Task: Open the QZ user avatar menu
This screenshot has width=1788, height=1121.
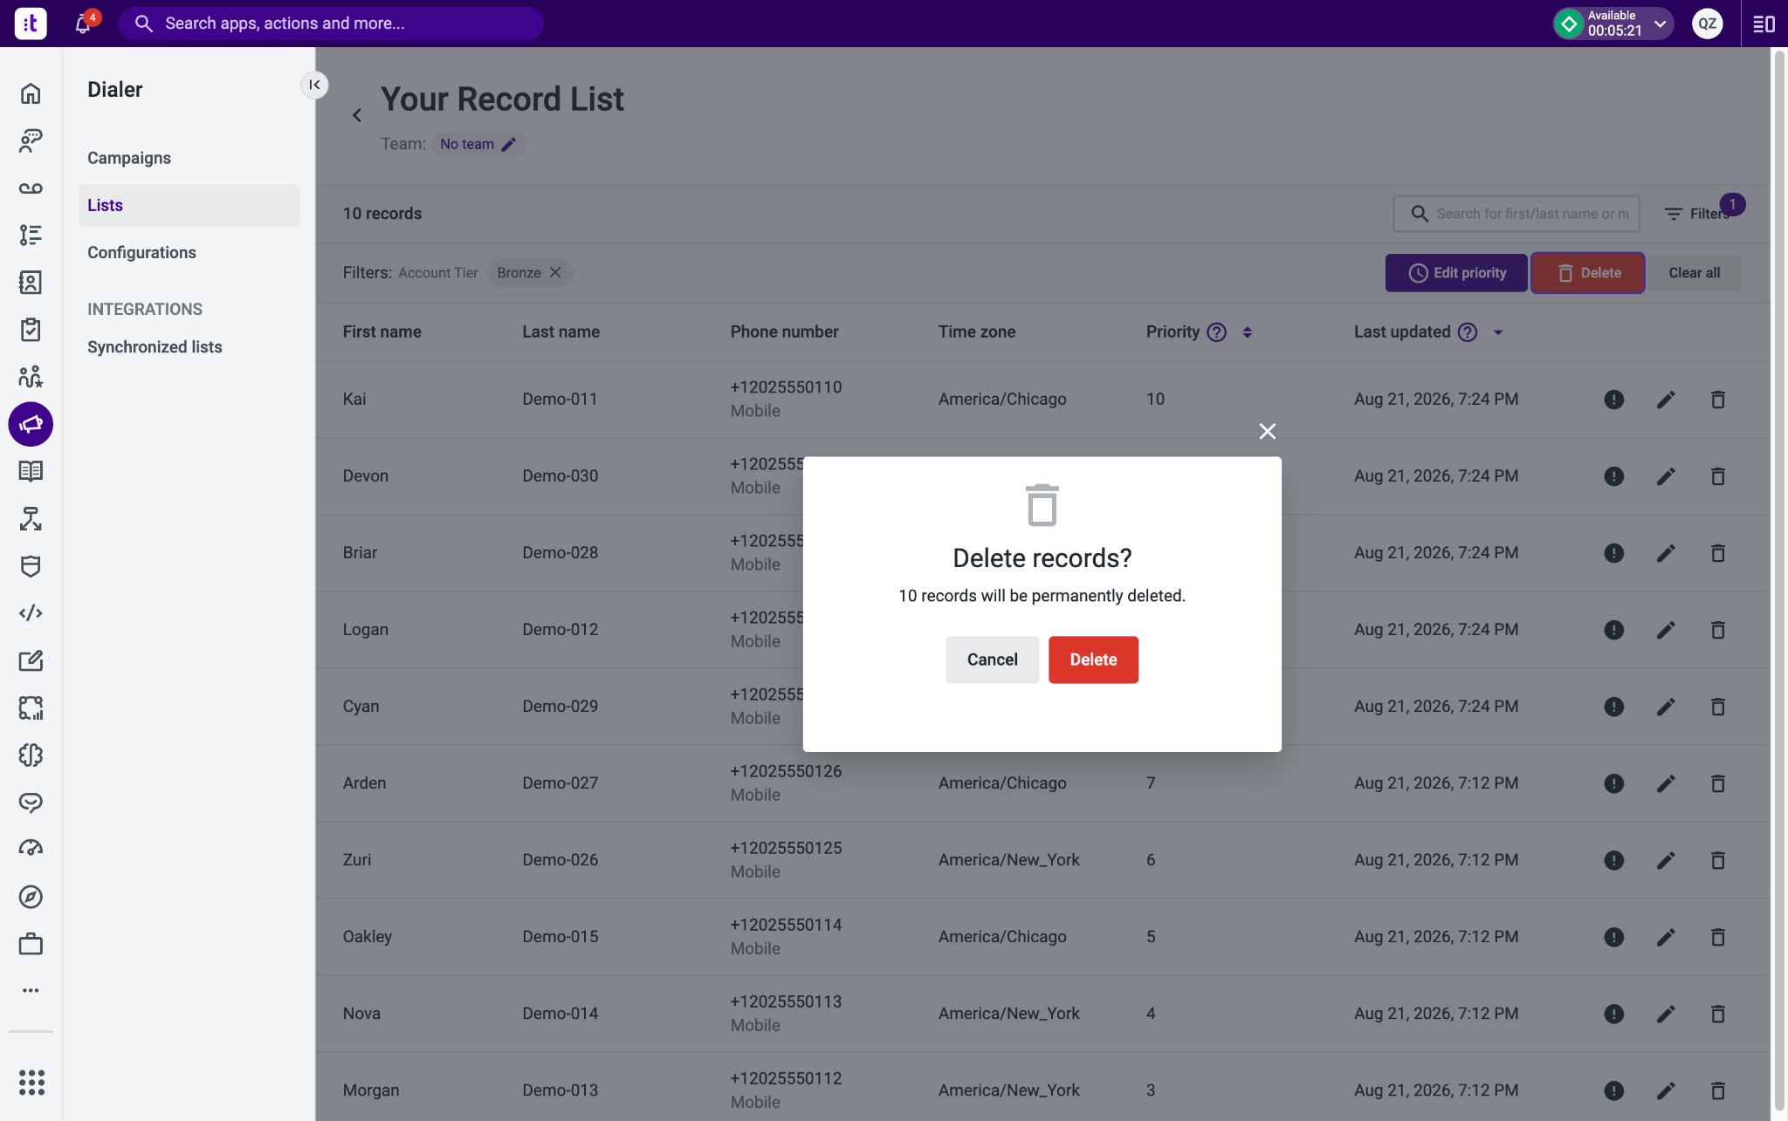Action: 1708,24
